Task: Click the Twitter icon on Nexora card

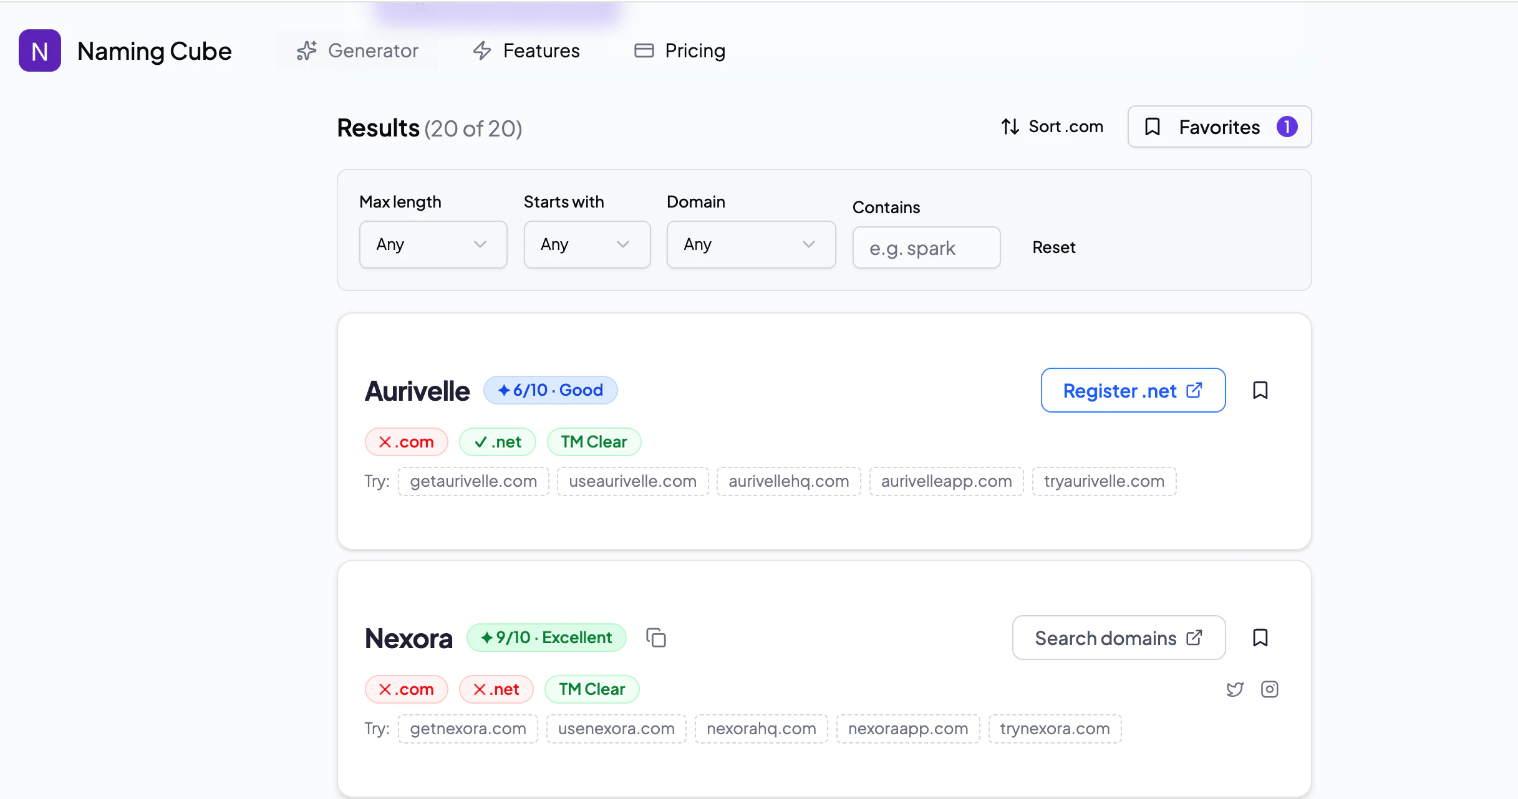Action: [1235, 689]
